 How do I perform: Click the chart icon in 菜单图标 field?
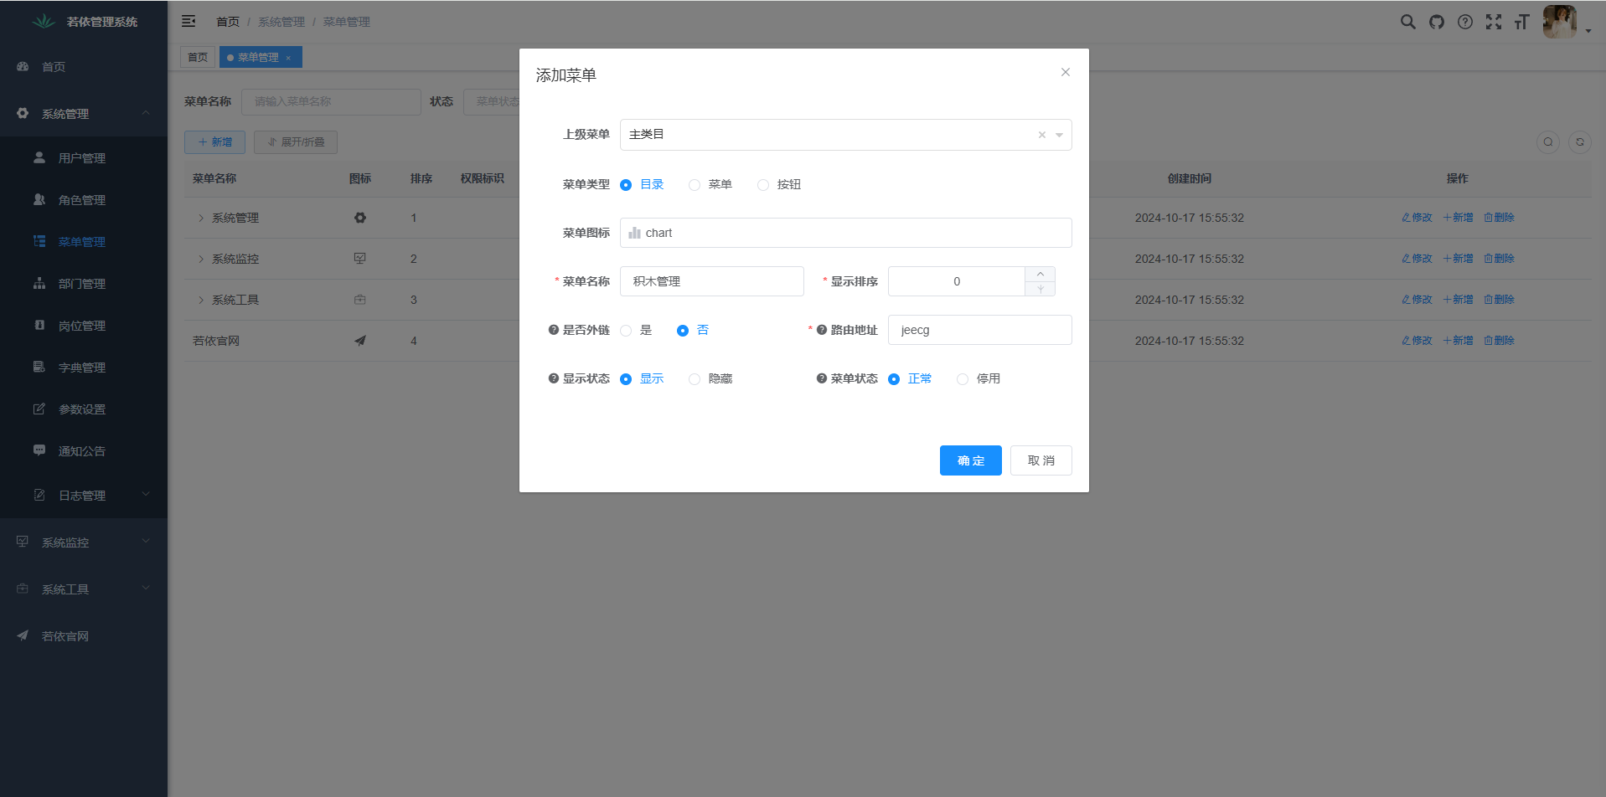pos(635,233)
